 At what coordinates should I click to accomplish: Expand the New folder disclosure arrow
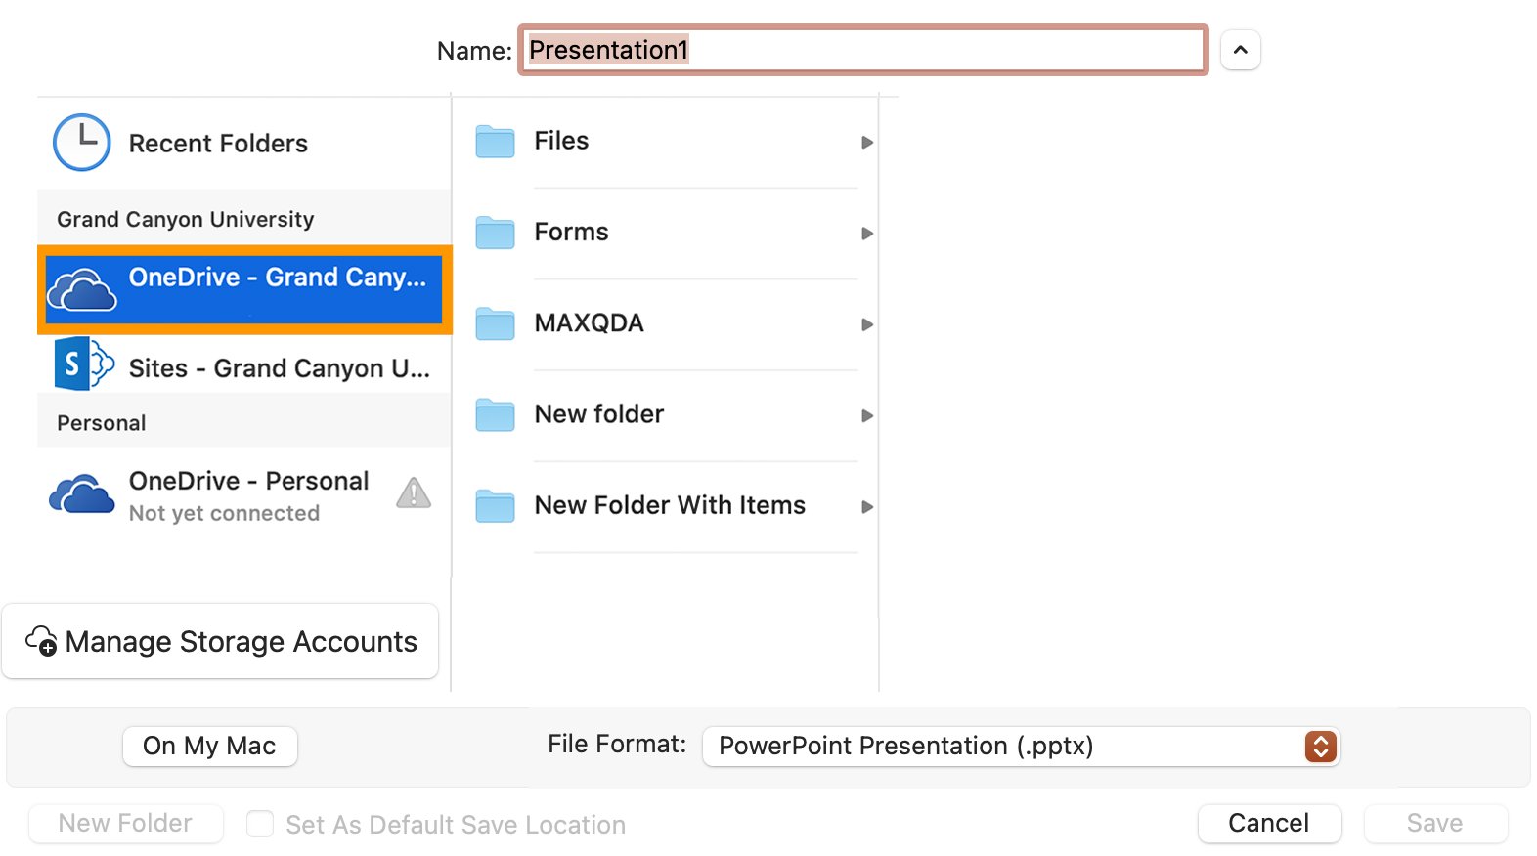tap(866, 415)
